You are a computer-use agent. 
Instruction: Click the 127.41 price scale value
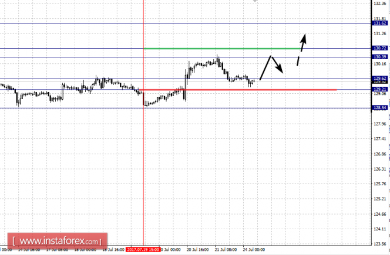coord(380,139)
